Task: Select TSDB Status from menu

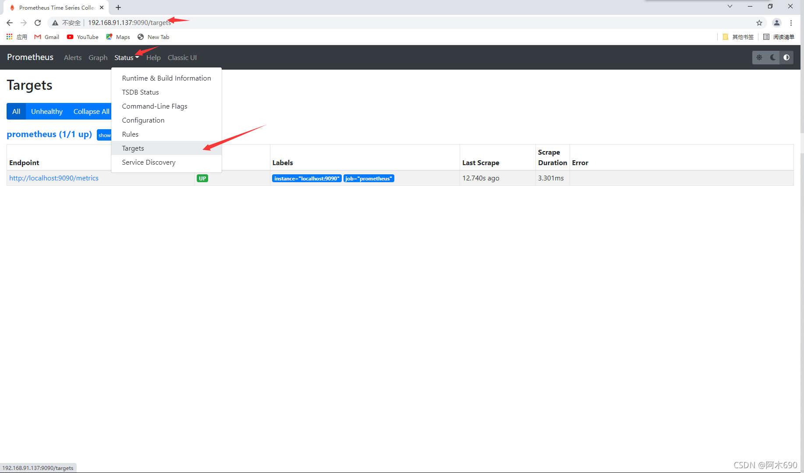Action: pos(166,92)
